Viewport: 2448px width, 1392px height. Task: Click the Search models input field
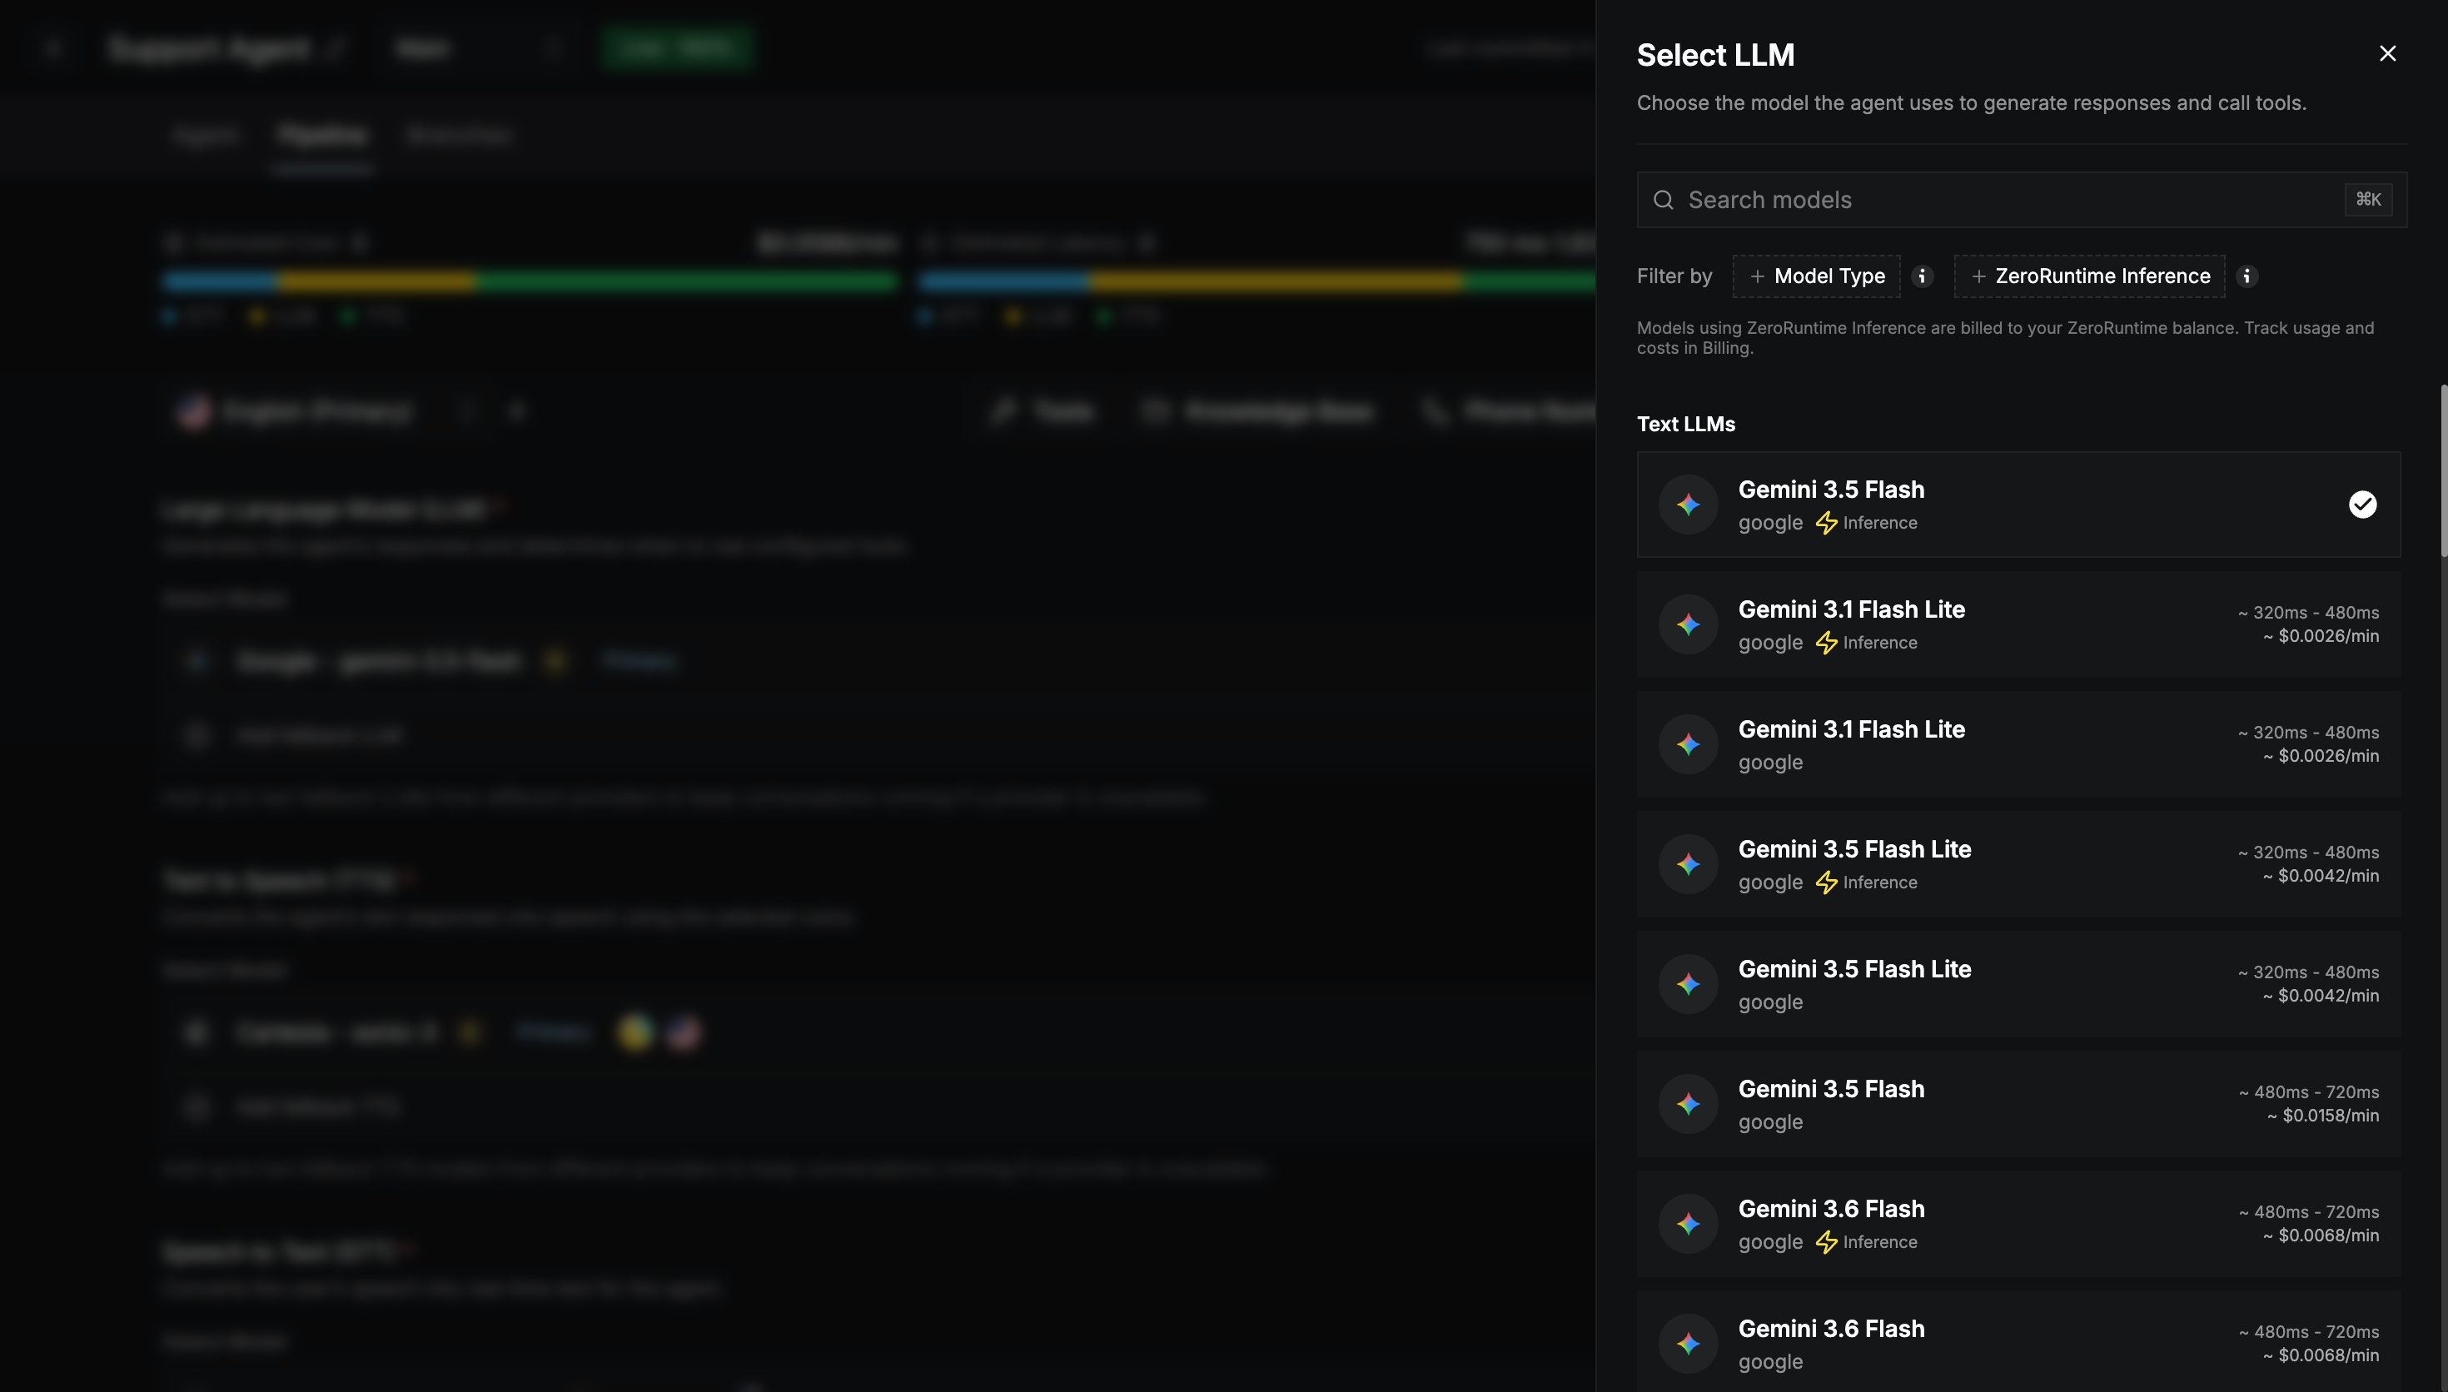pos(2021,200)
